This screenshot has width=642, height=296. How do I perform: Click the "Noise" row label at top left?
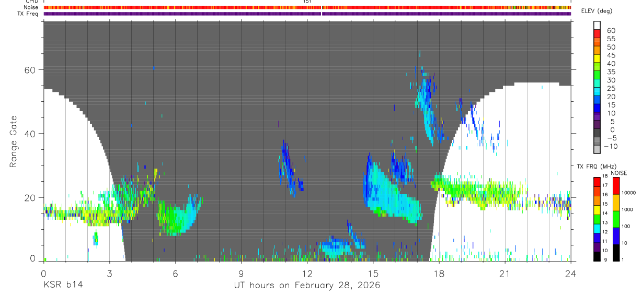[31, 7]
